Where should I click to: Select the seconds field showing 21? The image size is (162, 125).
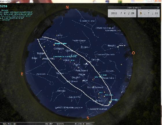(156, 13)
